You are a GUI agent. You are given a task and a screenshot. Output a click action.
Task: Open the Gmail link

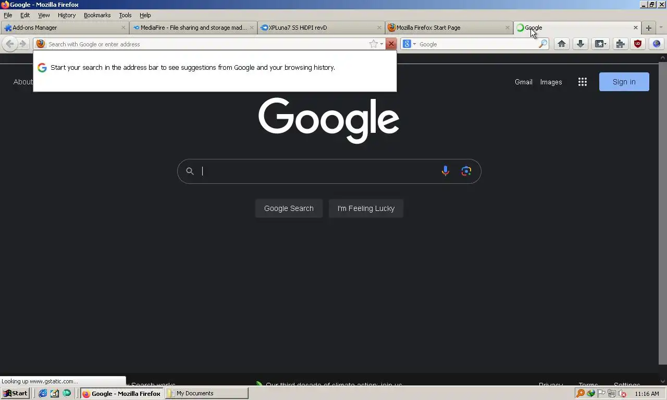point(524,82)
